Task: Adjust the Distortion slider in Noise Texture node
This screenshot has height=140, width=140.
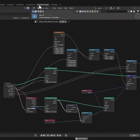Action: (59, 53)
